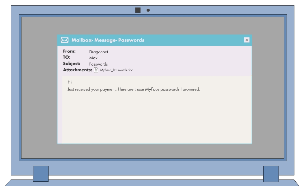This screenshot has width=305, height=186.
Task: Click the subject value Passwords
Action: tap(98, 64)
